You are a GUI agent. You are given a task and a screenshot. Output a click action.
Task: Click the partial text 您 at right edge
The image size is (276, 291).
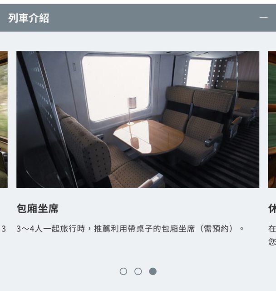tap(272, 242)
